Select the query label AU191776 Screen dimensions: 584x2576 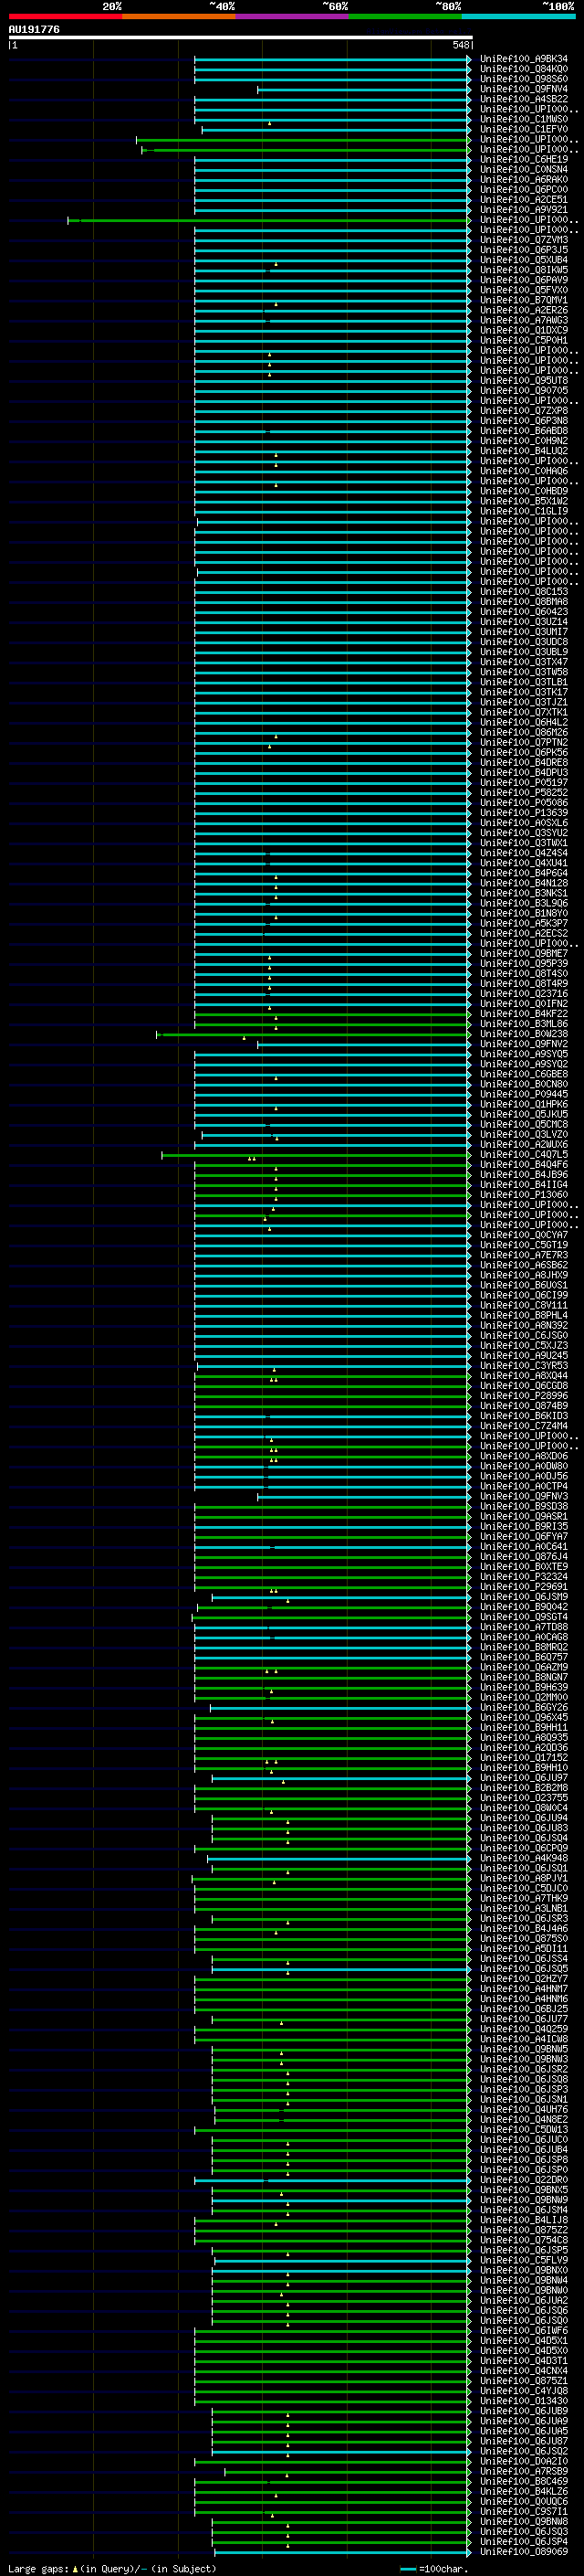34,29
